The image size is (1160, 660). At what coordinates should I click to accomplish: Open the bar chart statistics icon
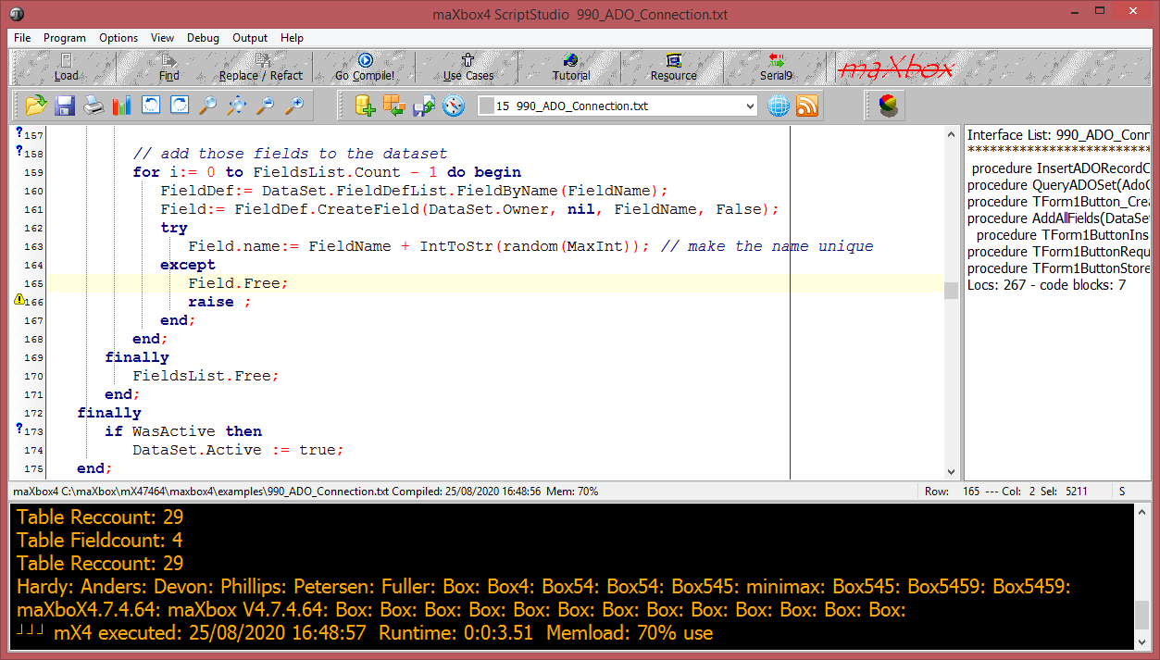tap(122, 106)
